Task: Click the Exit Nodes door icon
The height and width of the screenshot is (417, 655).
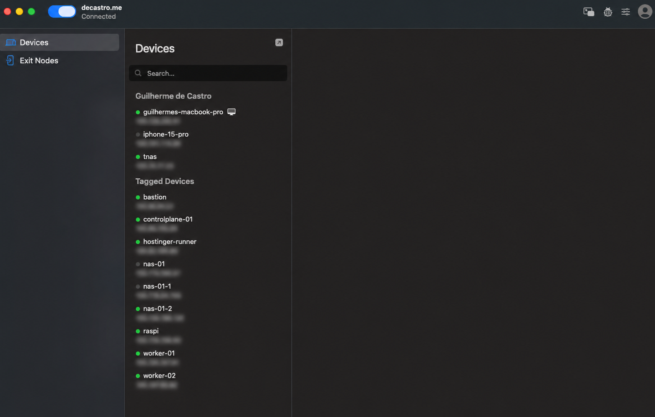Action: click(x=10, y=60)
